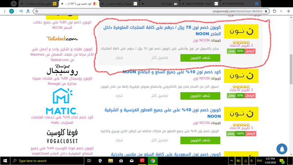Open a new tab with the plus button
Viewport: 293px width, 165px height.
[14, 4]
